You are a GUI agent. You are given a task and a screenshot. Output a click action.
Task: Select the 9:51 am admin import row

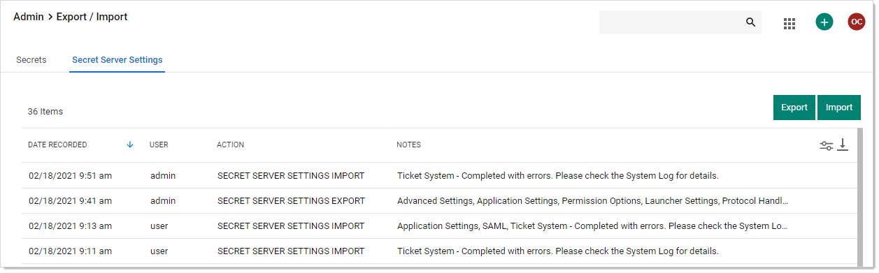pyautogui.click(x=438, y=176)
